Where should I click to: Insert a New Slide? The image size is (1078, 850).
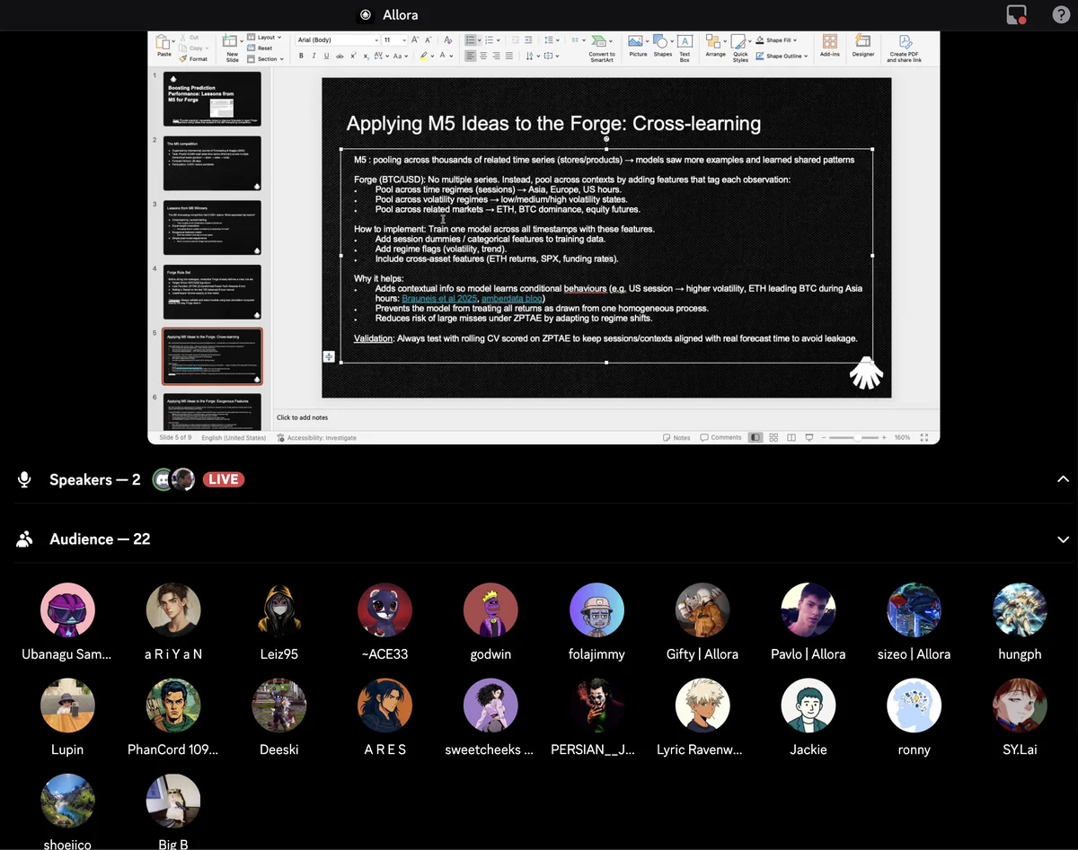[232, 48]
